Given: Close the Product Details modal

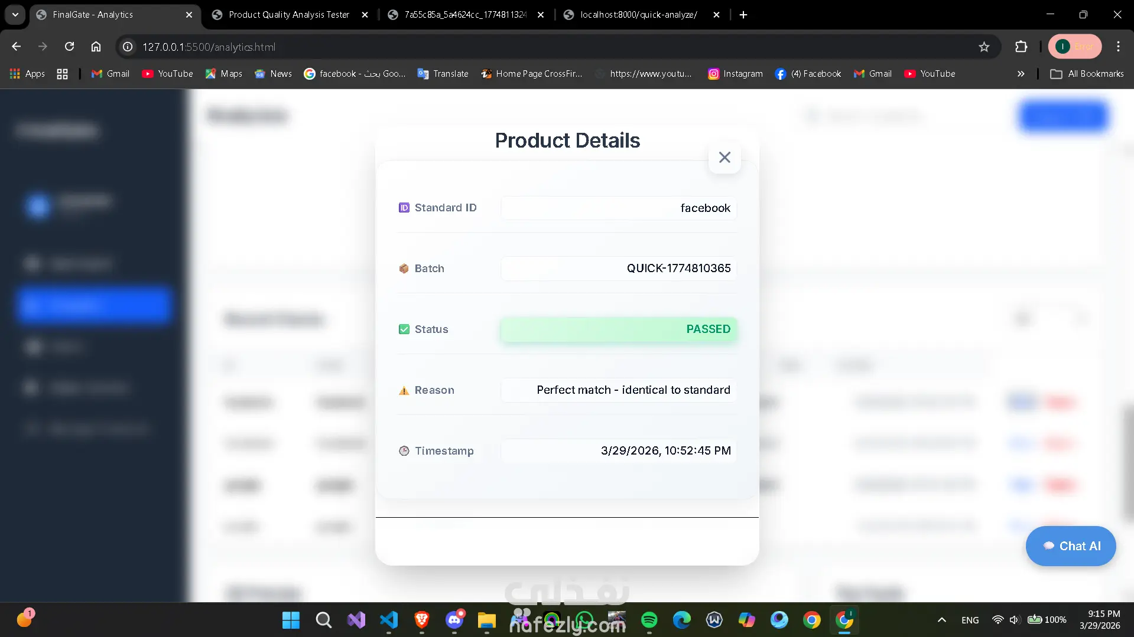Looking at the screenshot, I should point(724,158).
